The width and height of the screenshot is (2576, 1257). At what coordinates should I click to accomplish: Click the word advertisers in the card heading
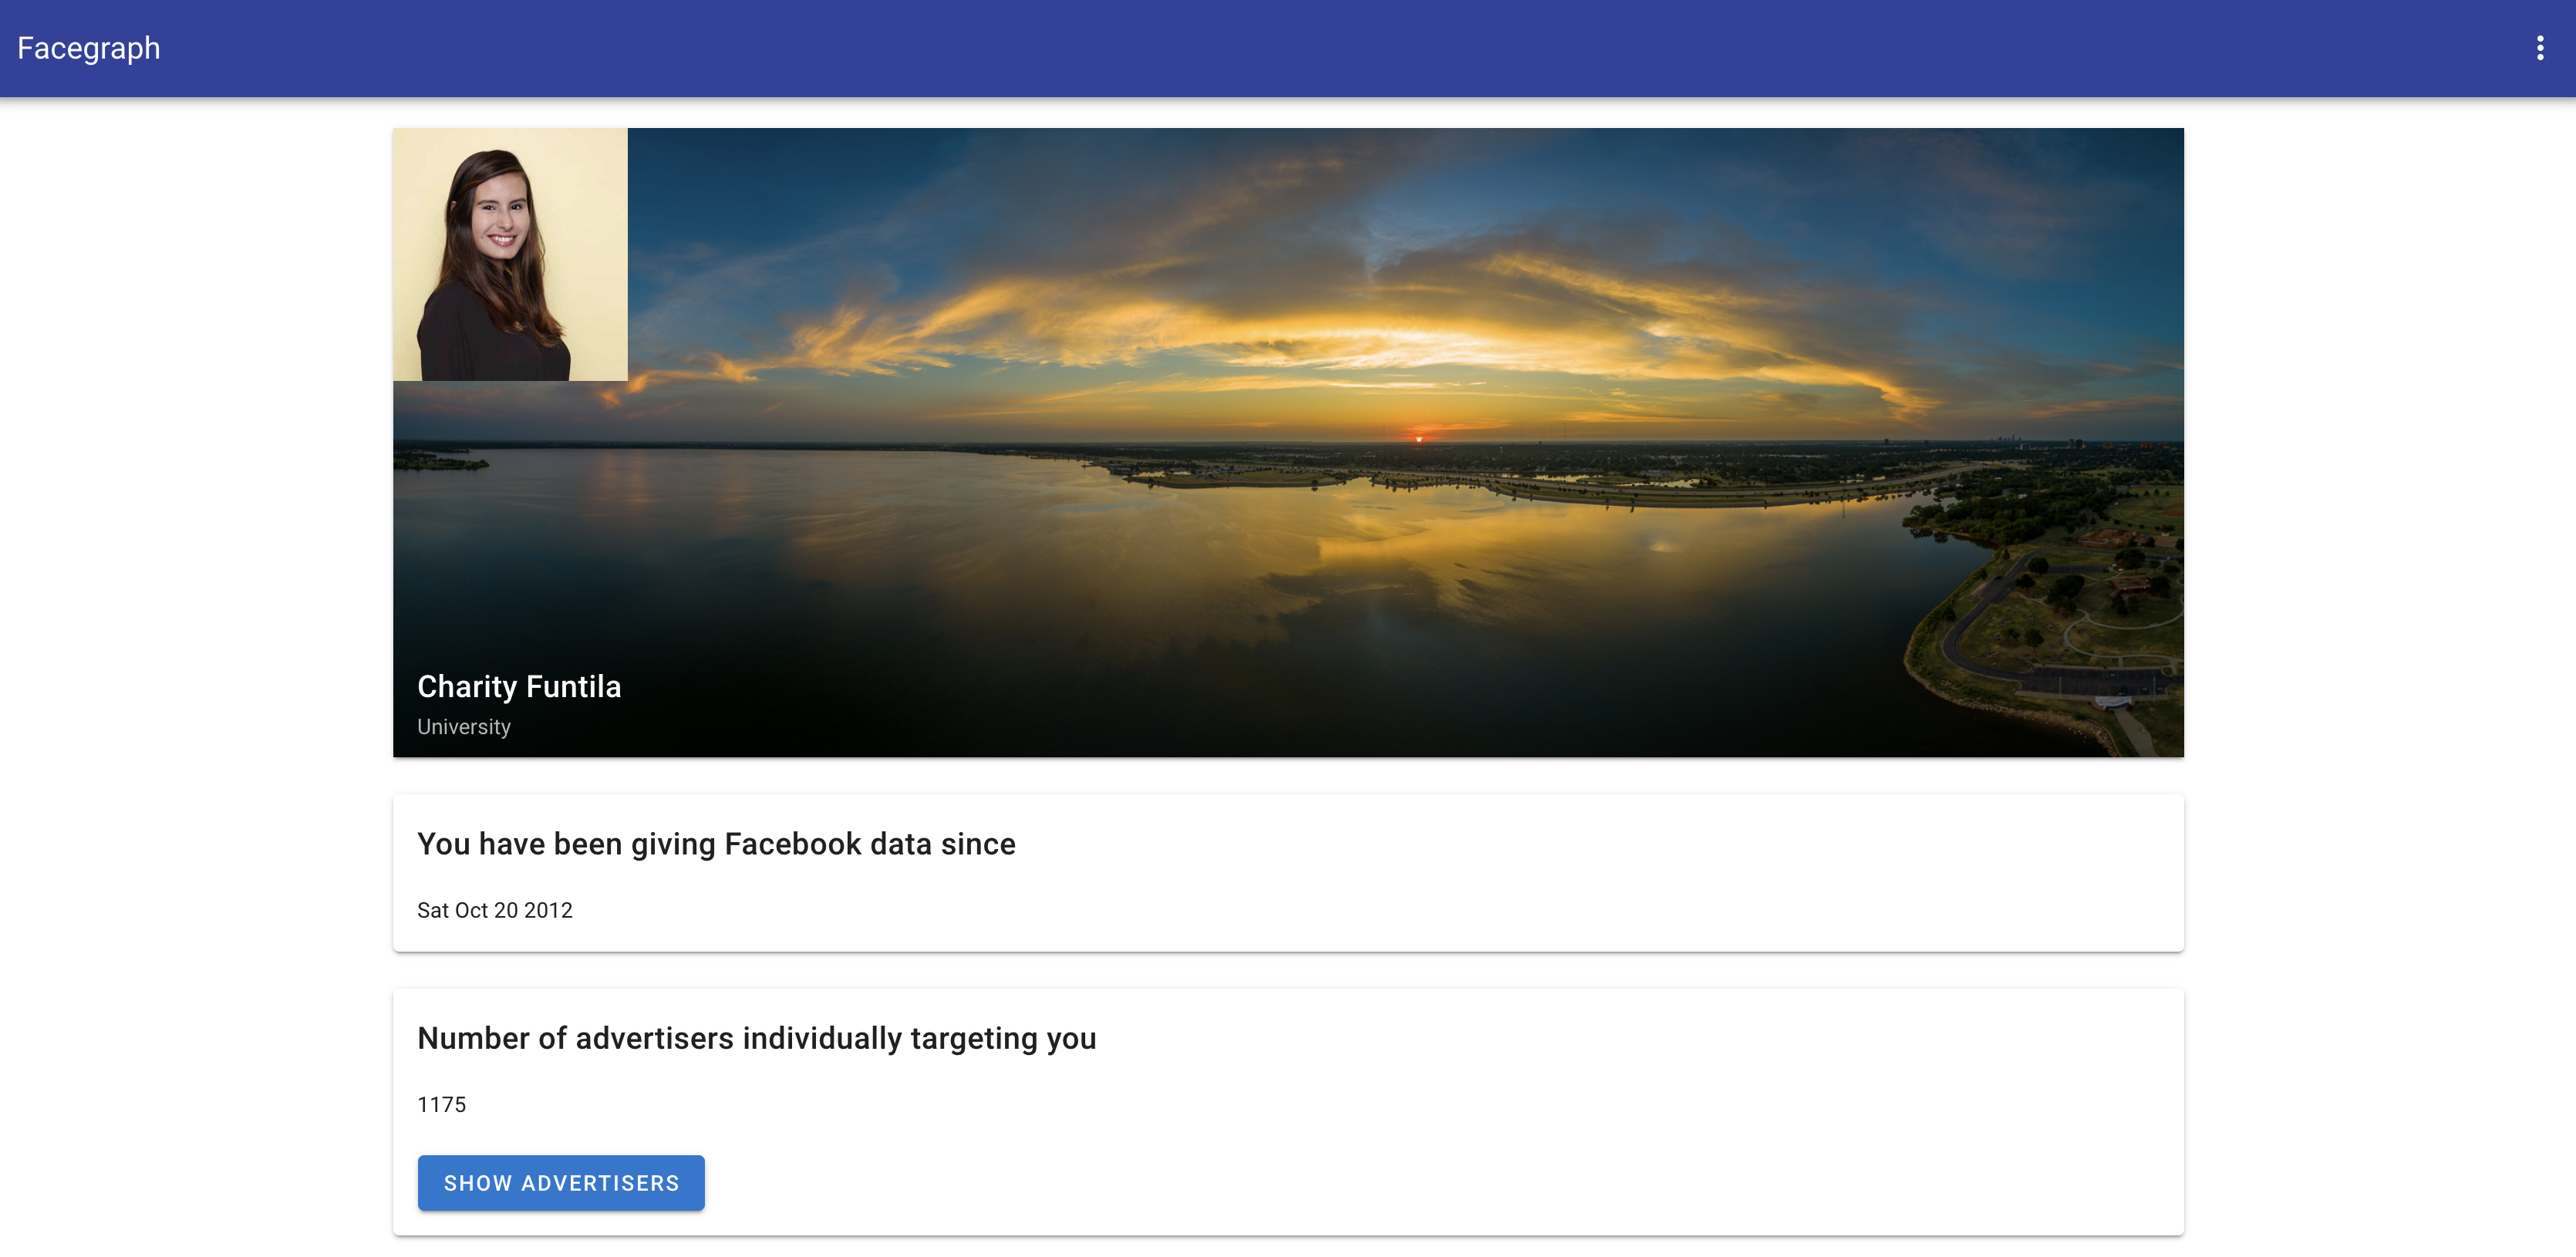pyautogui.click(x=654, y=1038)
